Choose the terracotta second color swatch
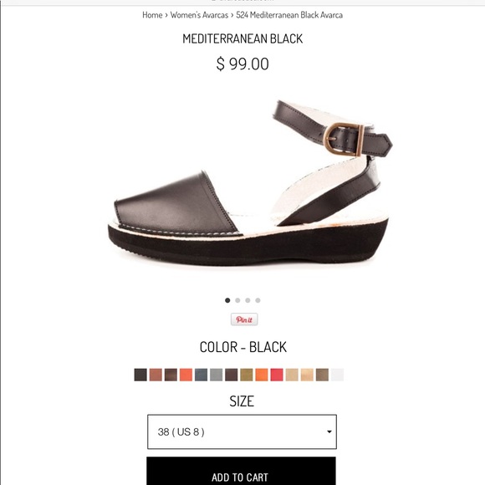485x485 pixels. 156,375
